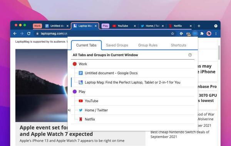Click the help question mark icon
Image resolution: width=231 pixels, height=146 pixels.
tap(190, 55)
